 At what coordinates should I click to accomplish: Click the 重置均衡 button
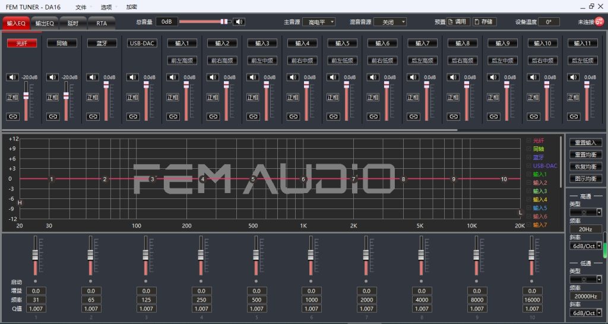(x=585, y=155)
